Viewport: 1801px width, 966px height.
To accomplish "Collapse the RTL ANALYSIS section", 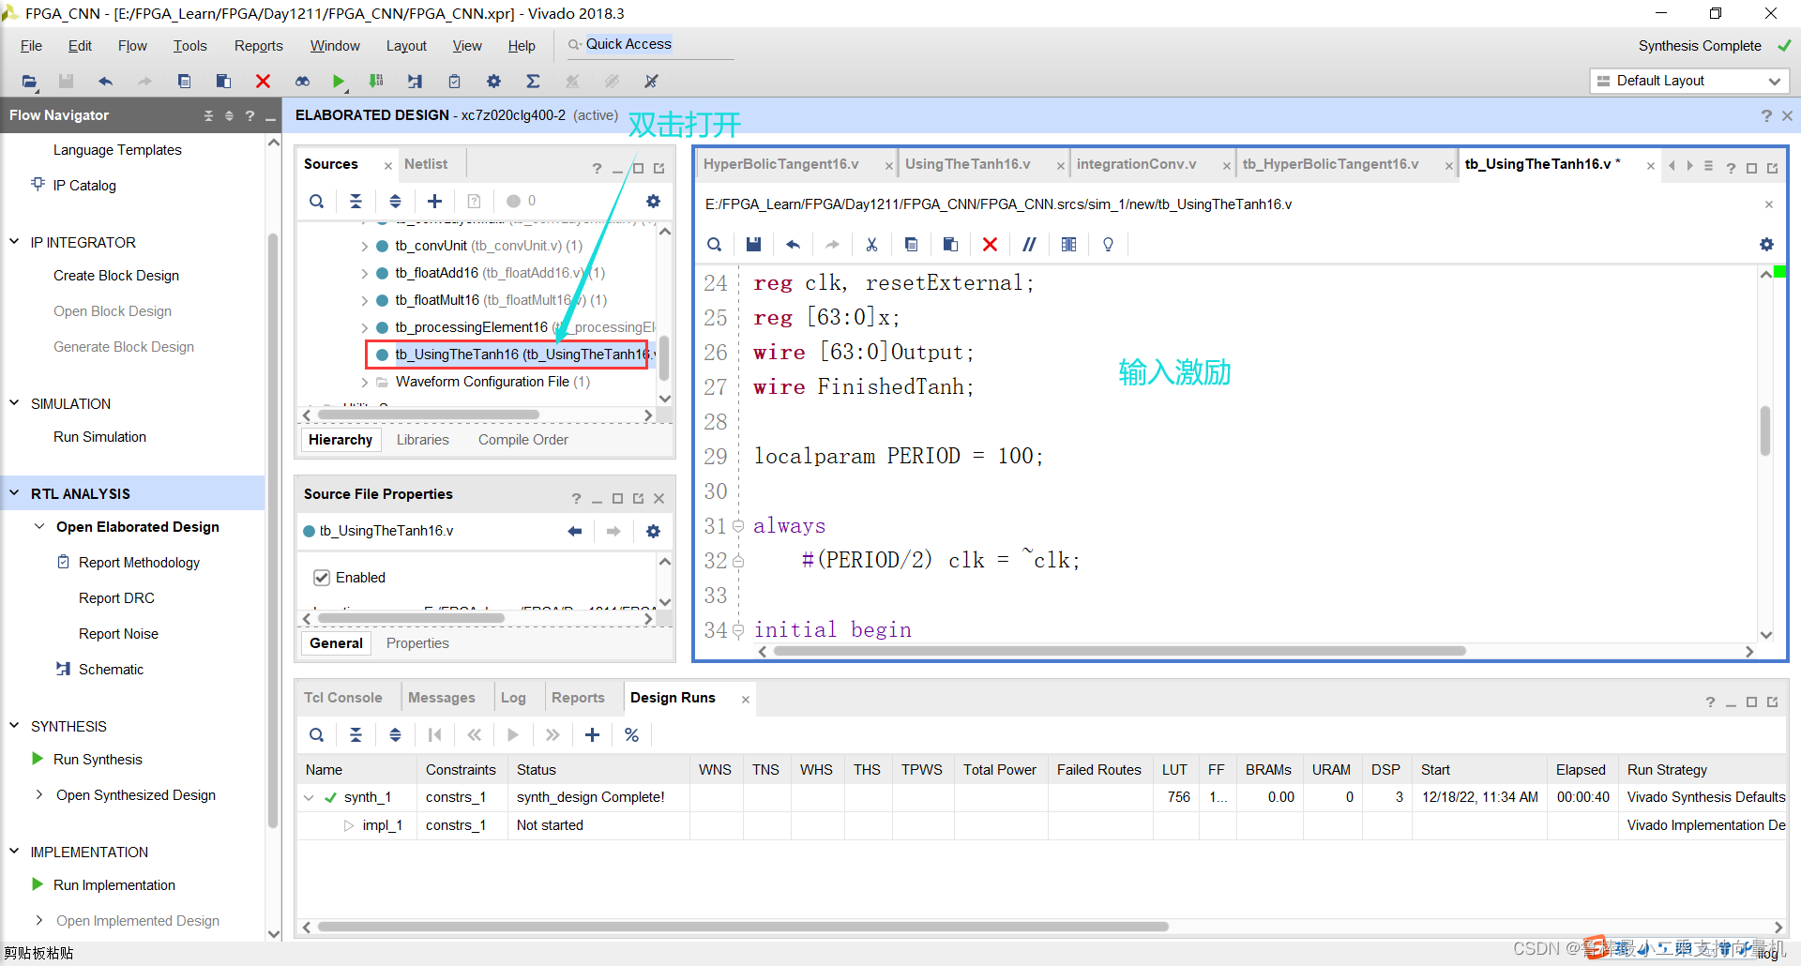I will [x=14, y=493].
